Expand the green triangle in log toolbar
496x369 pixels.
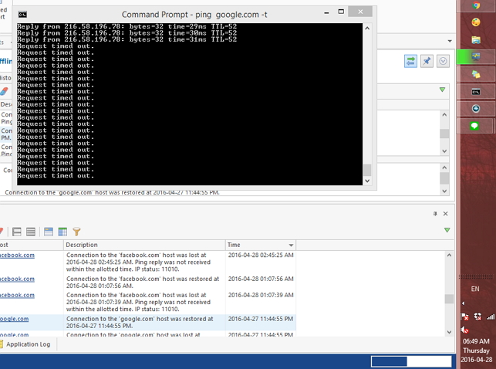[x=447, y=230]
